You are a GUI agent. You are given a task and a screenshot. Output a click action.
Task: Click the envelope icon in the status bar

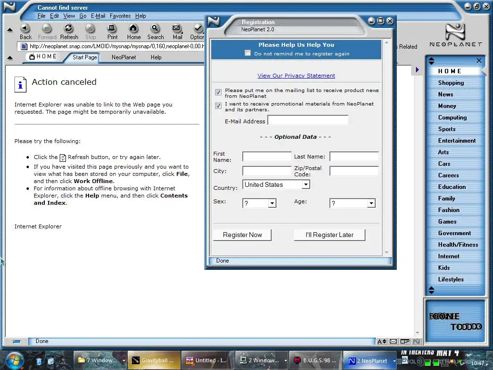393,342
